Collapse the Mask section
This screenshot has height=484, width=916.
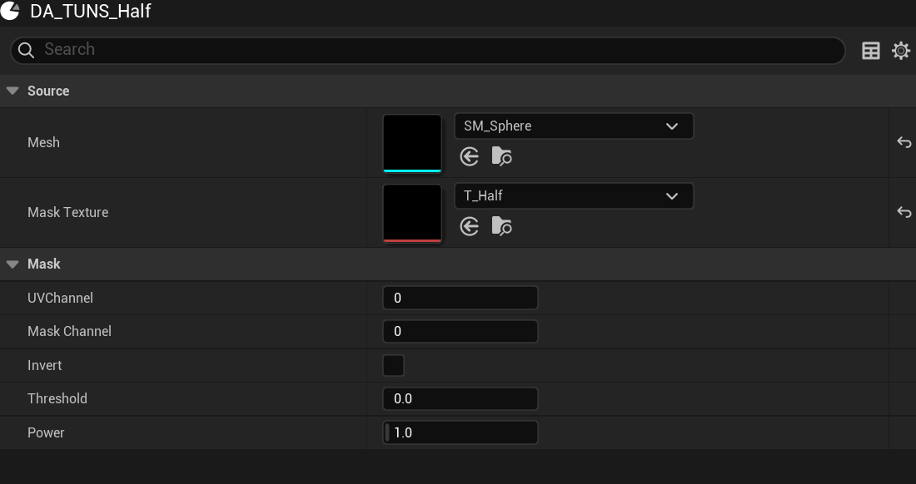(12, 264)
